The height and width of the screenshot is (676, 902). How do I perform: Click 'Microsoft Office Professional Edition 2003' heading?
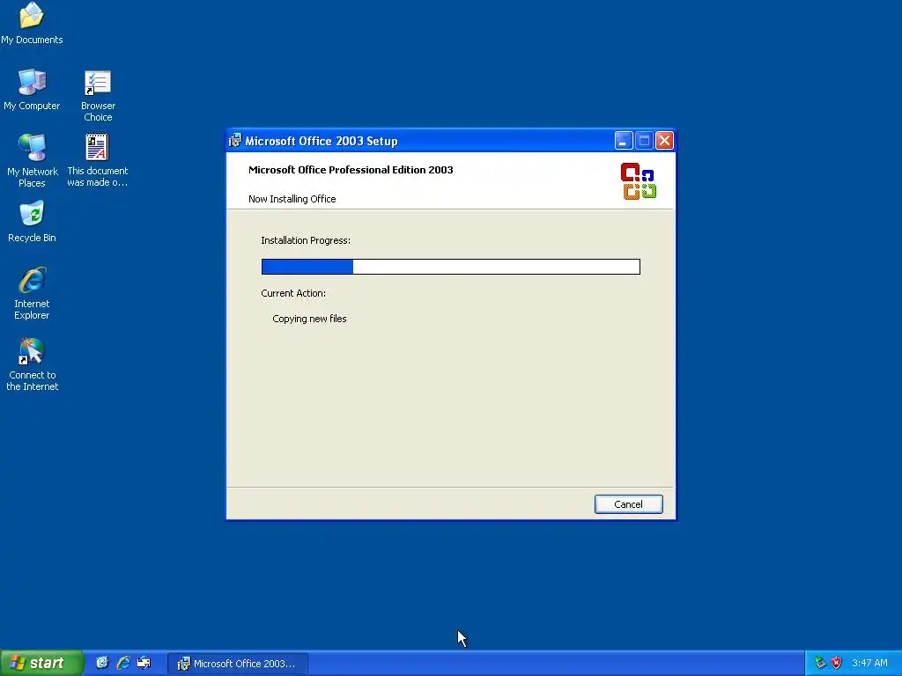pos(351,170)
